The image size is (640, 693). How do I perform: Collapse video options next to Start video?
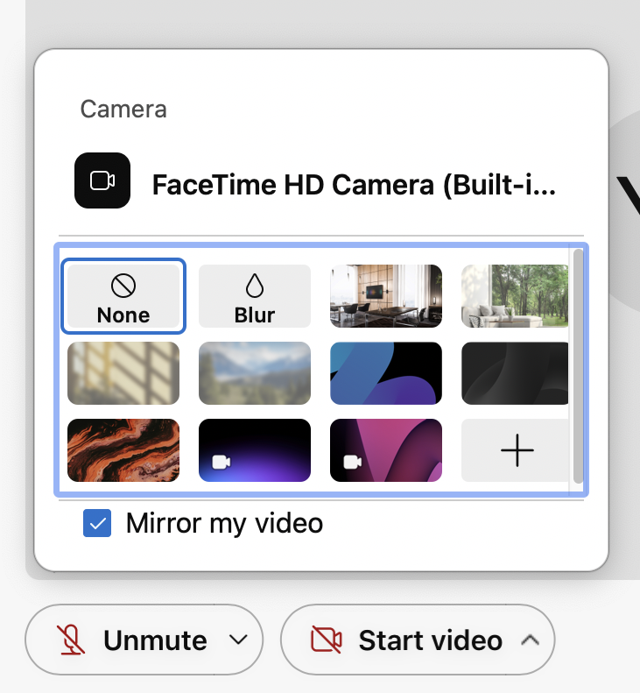point(529,640)
